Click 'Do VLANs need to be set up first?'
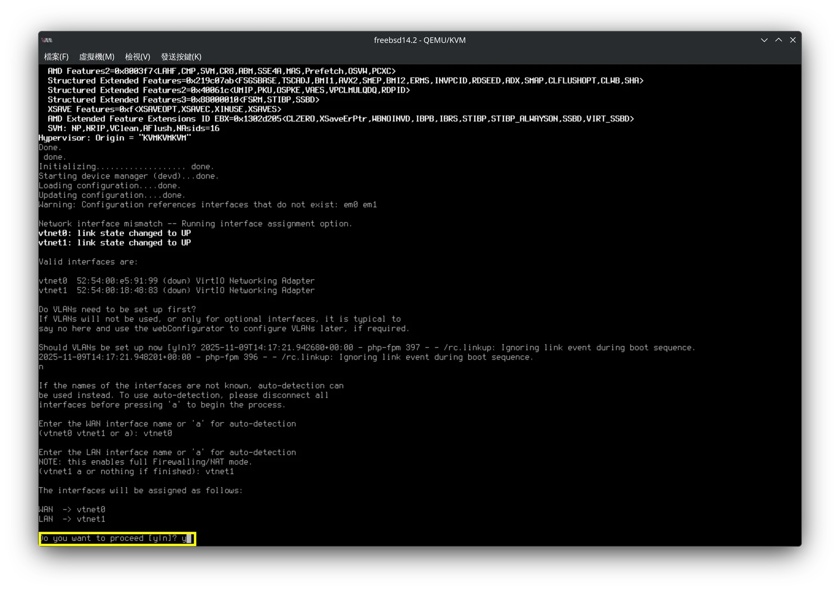This screenshot has height=592, width=840. coord(117,310)
